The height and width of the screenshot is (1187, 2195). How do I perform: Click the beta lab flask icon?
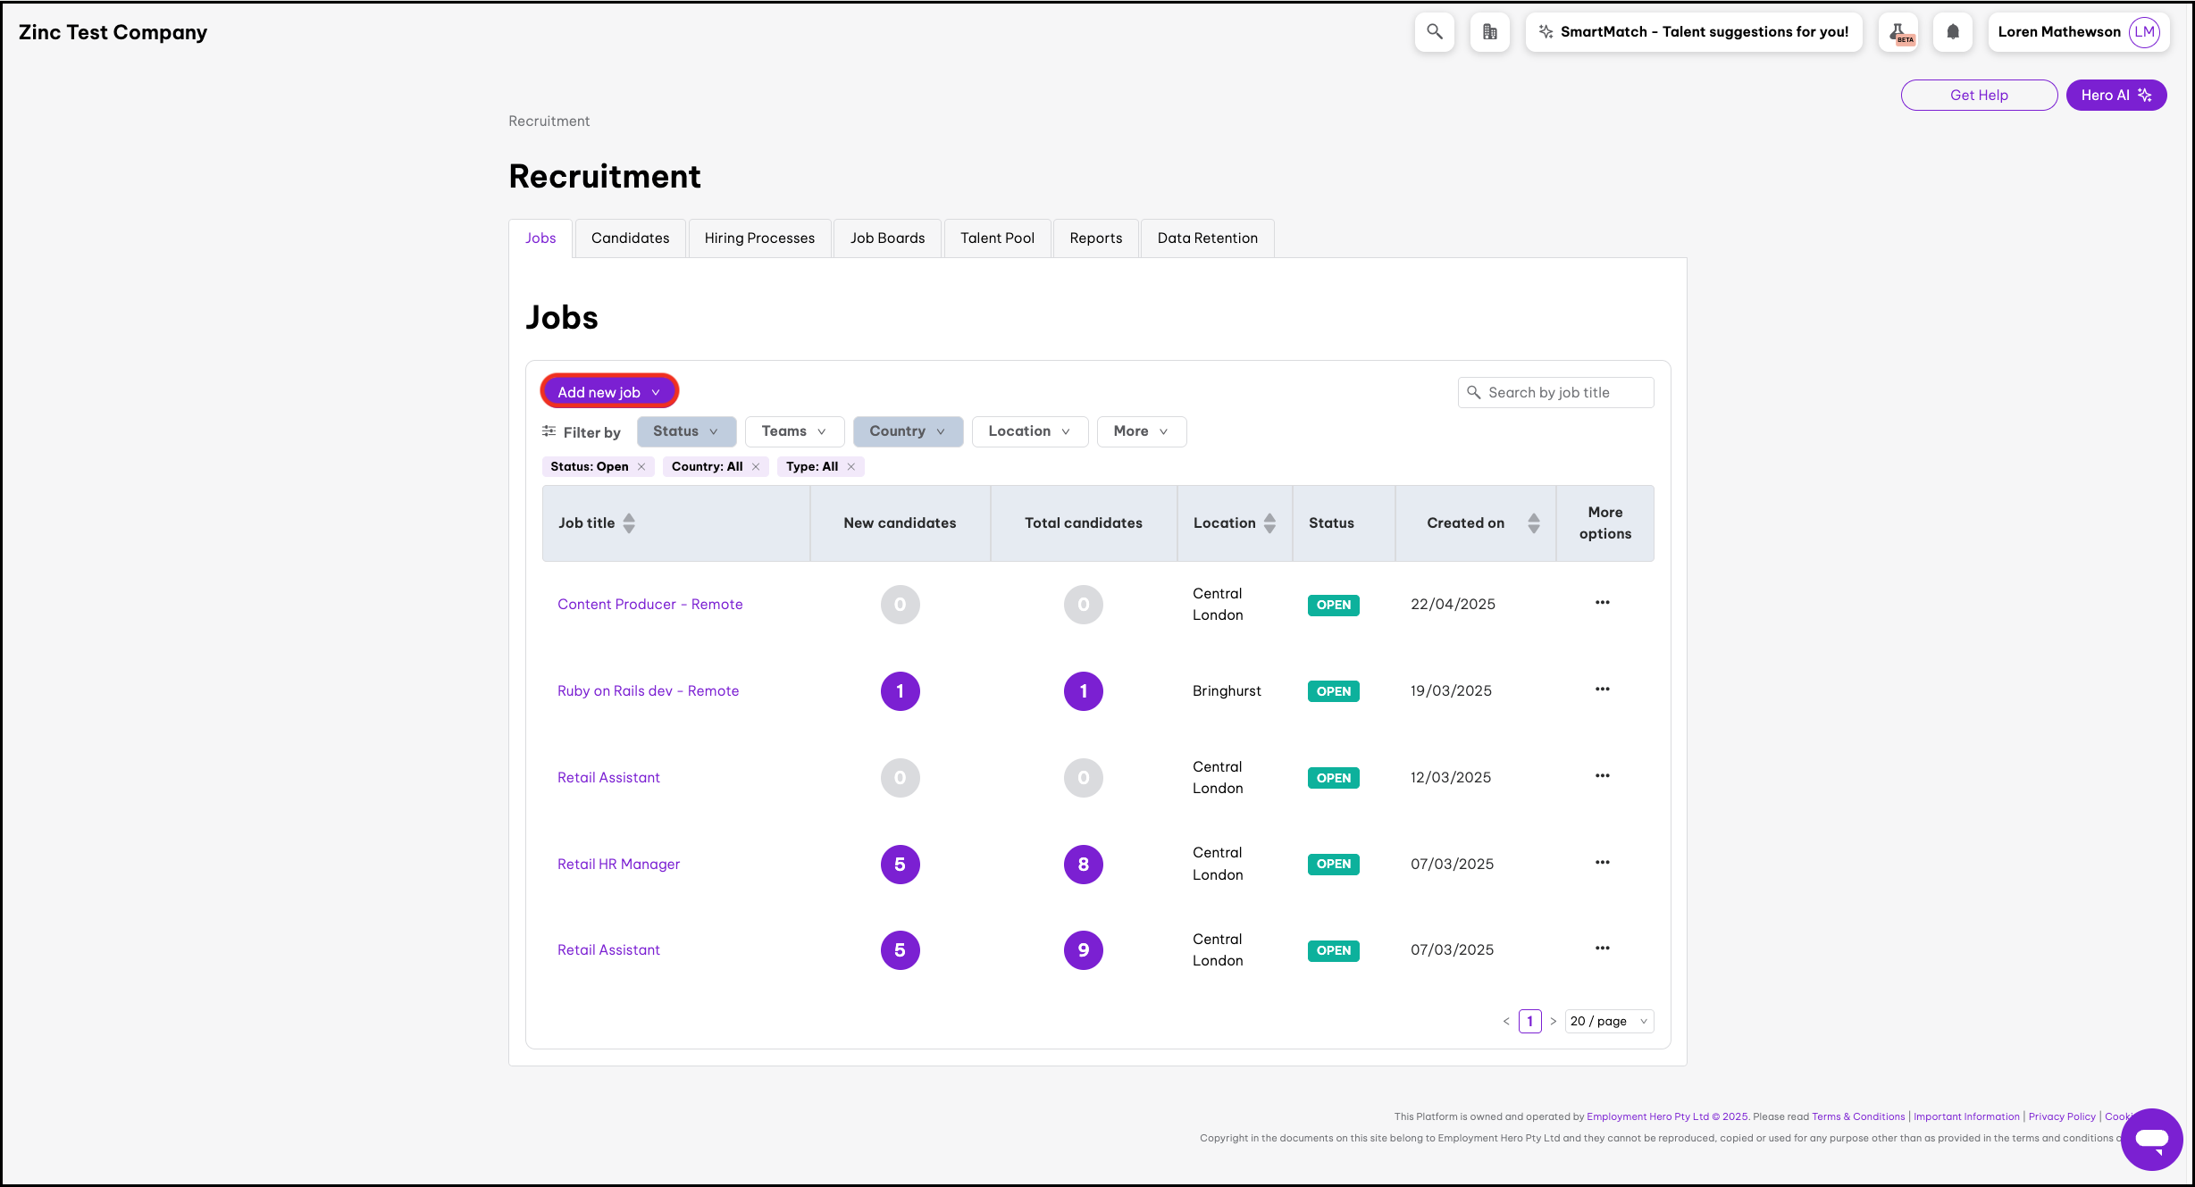(x=1898, y=32)
